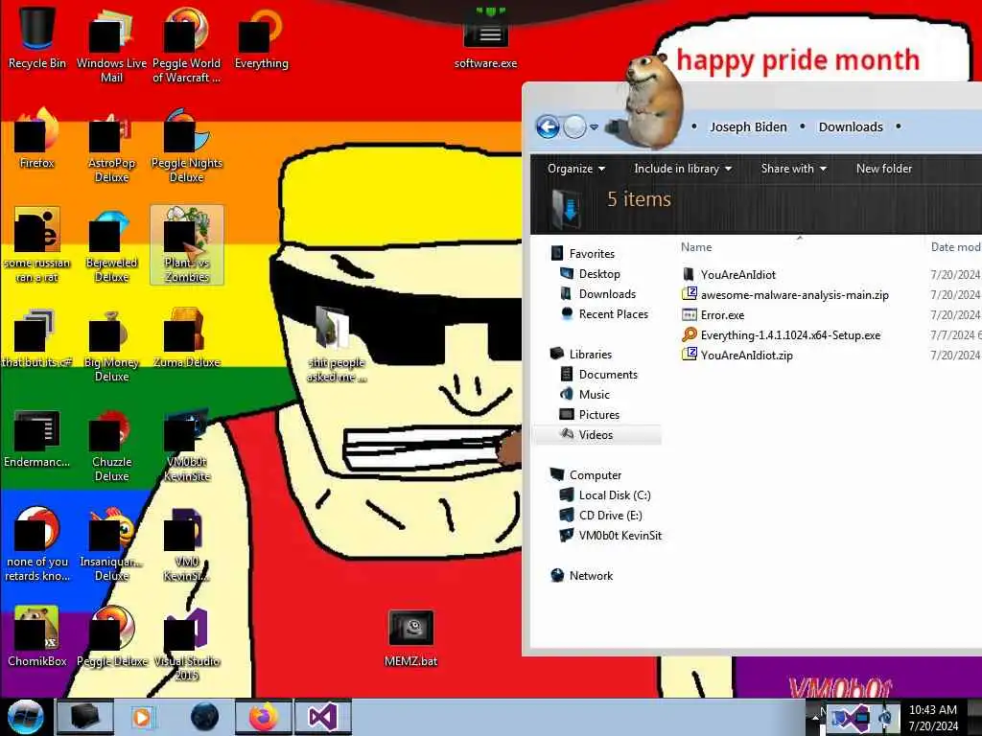The image size is (982, 736).
Task: Select VM0 KevinSi... desktop icon
Action: [x=187, y=544]
